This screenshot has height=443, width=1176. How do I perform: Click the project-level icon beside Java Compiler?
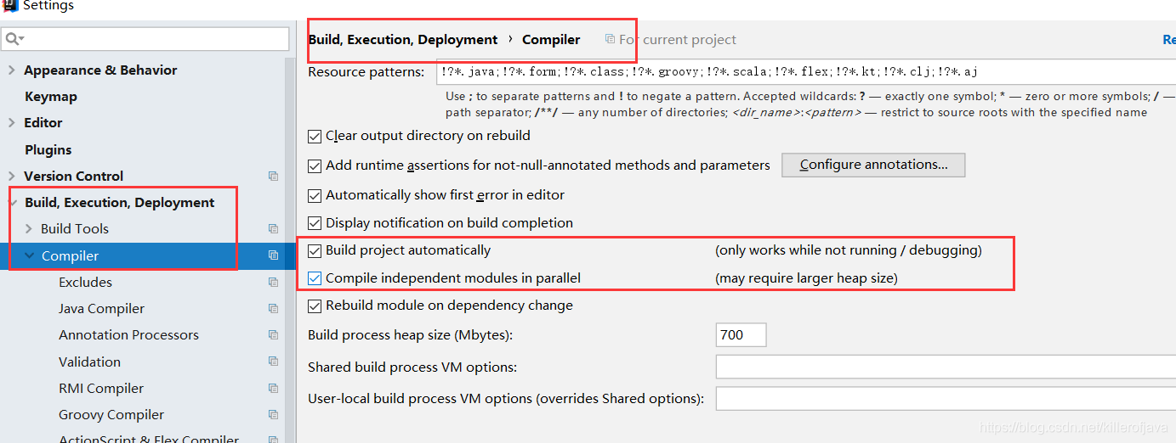(273, 309)
